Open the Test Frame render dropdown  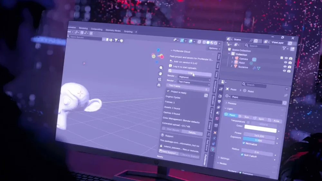tap(194, 83)
